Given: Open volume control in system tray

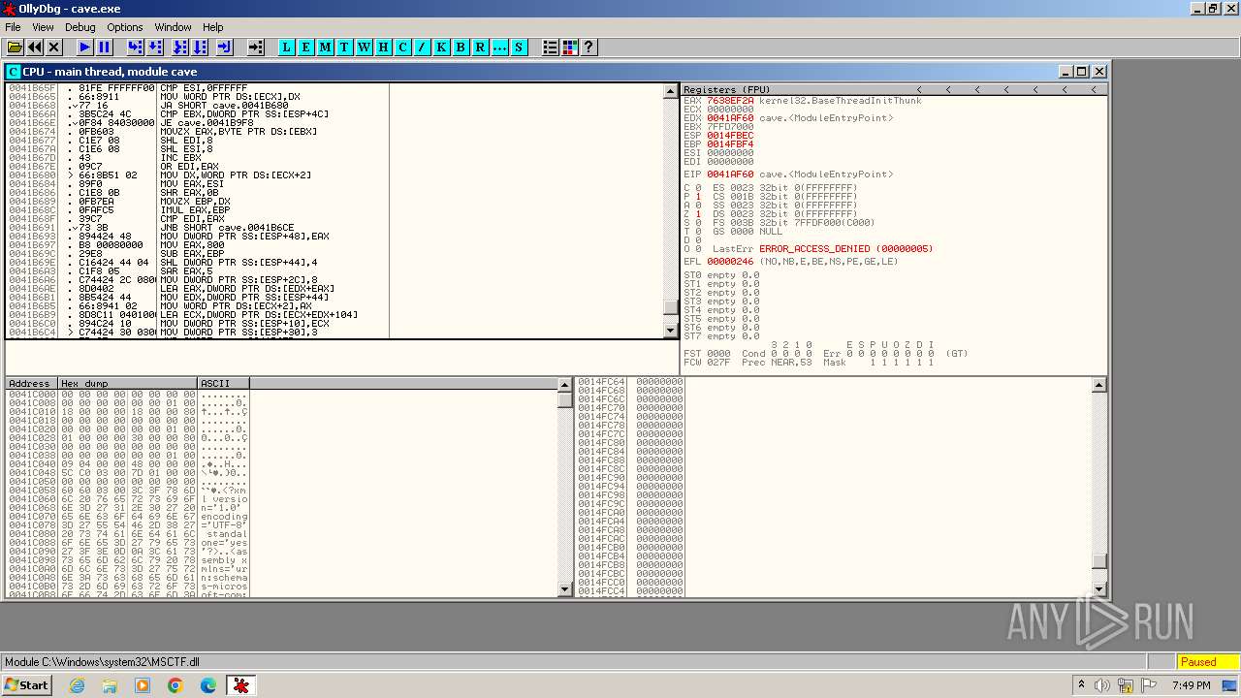Looking at the screenshot, I should tap(1102, 685).
